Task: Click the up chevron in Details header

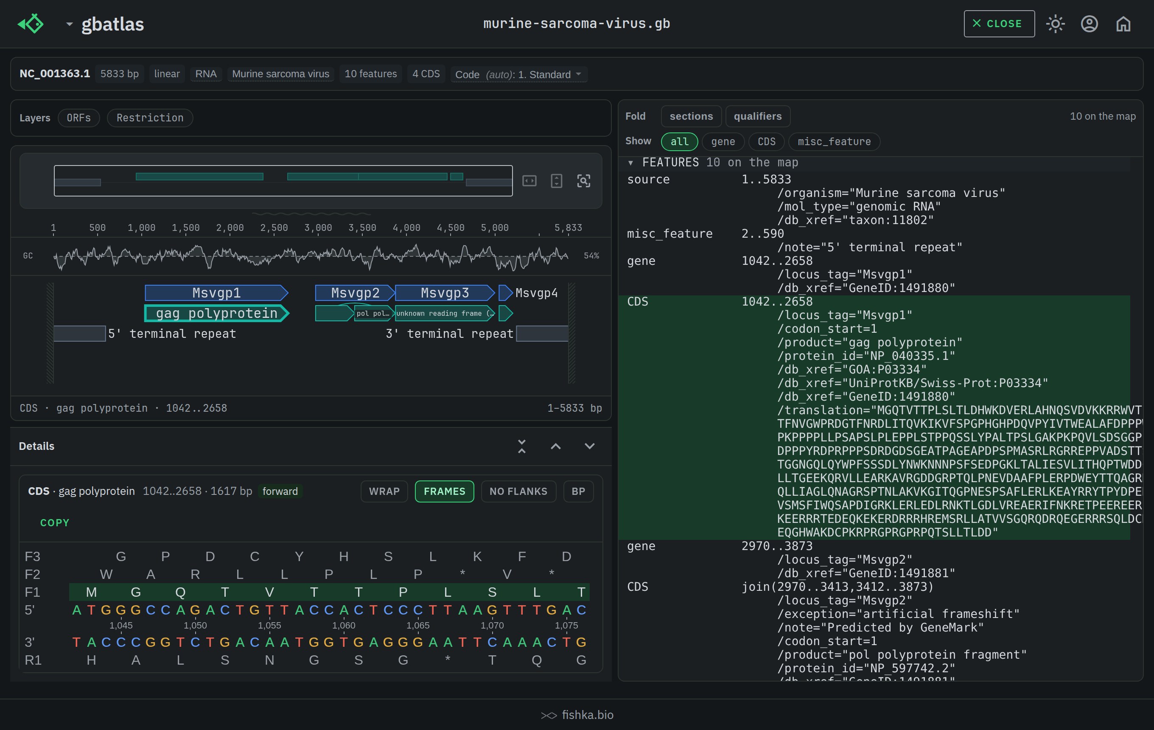Action: click(x=556, y=446)
